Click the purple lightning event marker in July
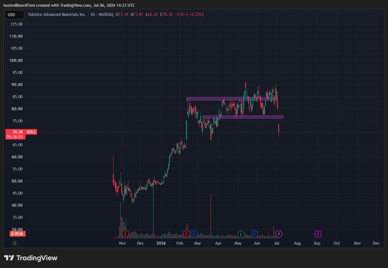 pos(279,234)
